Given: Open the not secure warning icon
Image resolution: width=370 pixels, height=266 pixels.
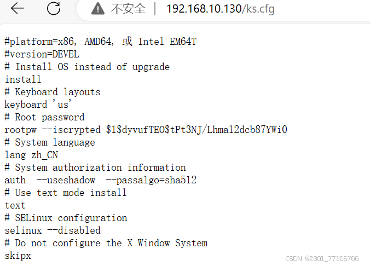Looking at the screenshot, I should pos(98,9).
